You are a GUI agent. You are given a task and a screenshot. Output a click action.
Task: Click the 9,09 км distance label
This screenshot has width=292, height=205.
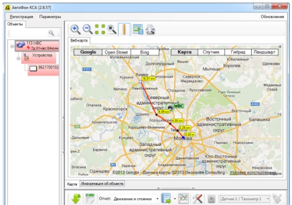(x=163, y=111)
